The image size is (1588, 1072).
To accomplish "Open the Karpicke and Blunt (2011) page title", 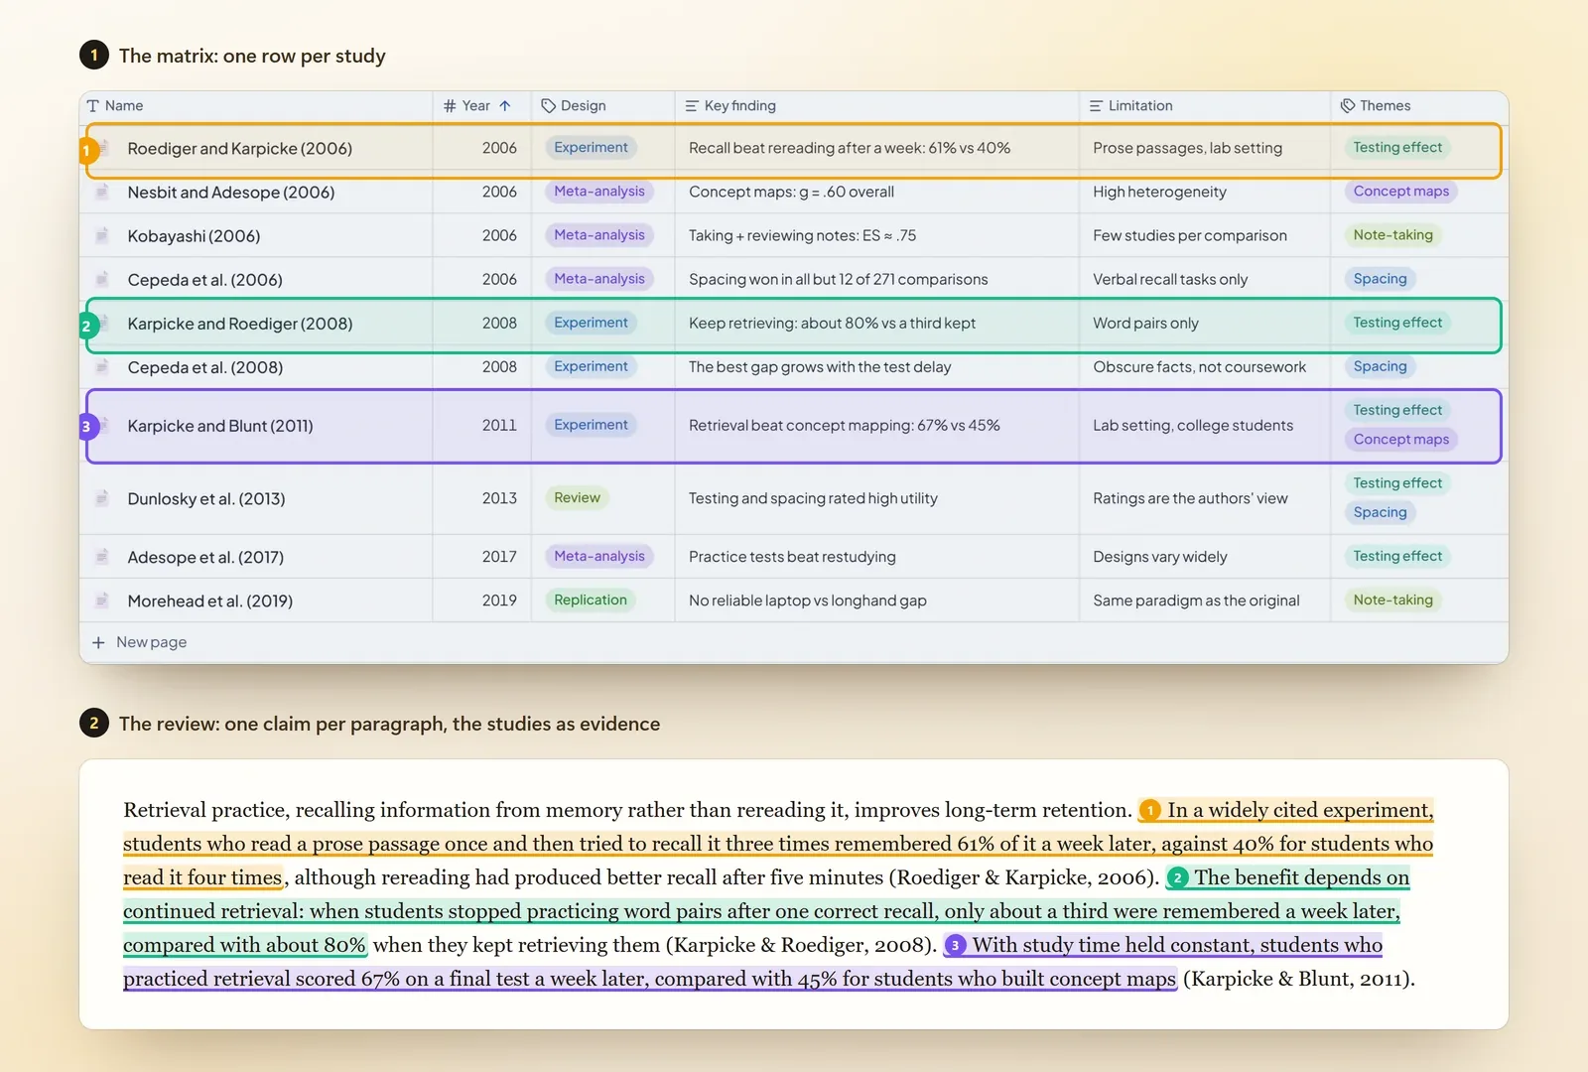I will 220,426.
